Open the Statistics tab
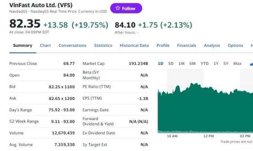This screenshot has width=253, height=151. click(x=103, y=46)
